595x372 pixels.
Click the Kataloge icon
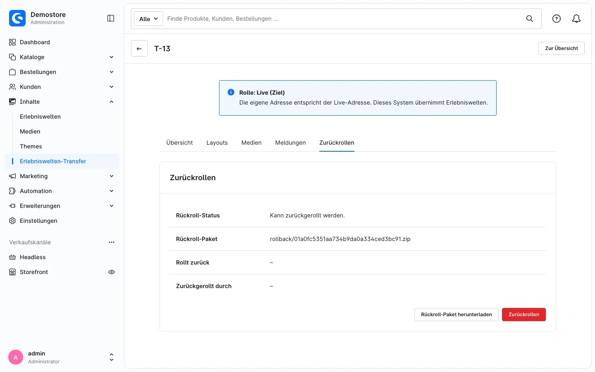[x=12, y=57]
